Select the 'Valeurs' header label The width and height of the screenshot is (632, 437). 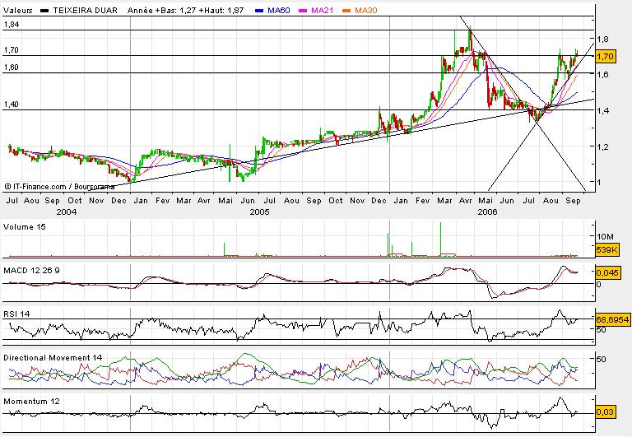tap(18, 11)
